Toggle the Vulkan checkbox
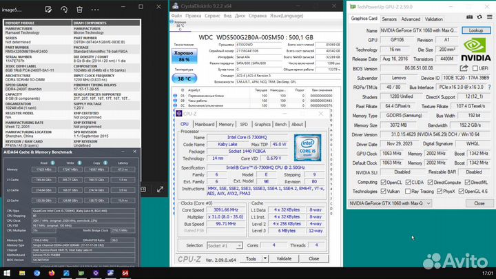Screen dimensions: 496x279 point(384,192)
